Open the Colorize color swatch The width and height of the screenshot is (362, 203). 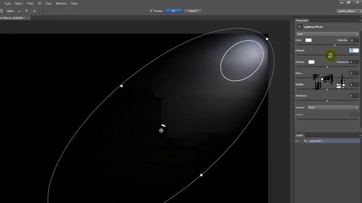[312, 62]
